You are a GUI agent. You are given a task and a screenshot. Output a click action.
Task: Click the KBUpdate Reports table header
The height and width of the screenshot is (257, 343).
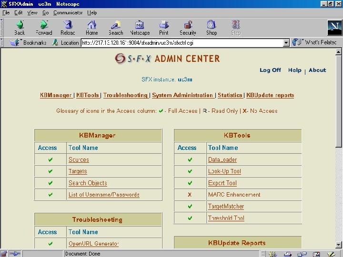(x=238, y=243)
